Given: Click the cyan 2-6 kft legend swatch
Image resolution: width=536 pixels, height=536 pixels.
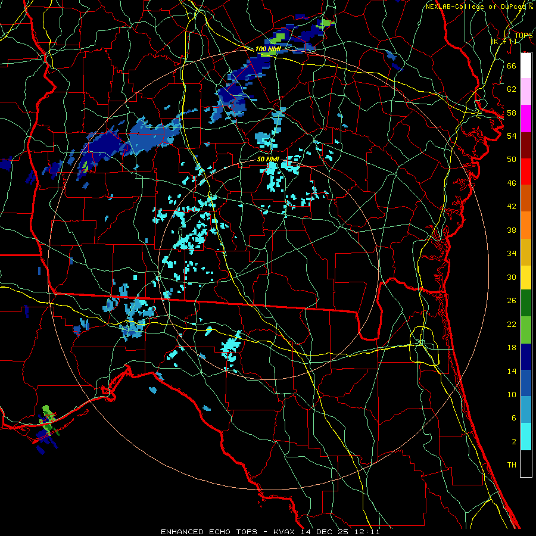Looking at the screenshot, I should coord(526,437).
